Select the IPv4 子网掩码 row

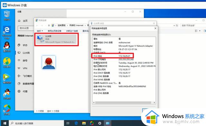pyautogui.click(x=124, y=59)
